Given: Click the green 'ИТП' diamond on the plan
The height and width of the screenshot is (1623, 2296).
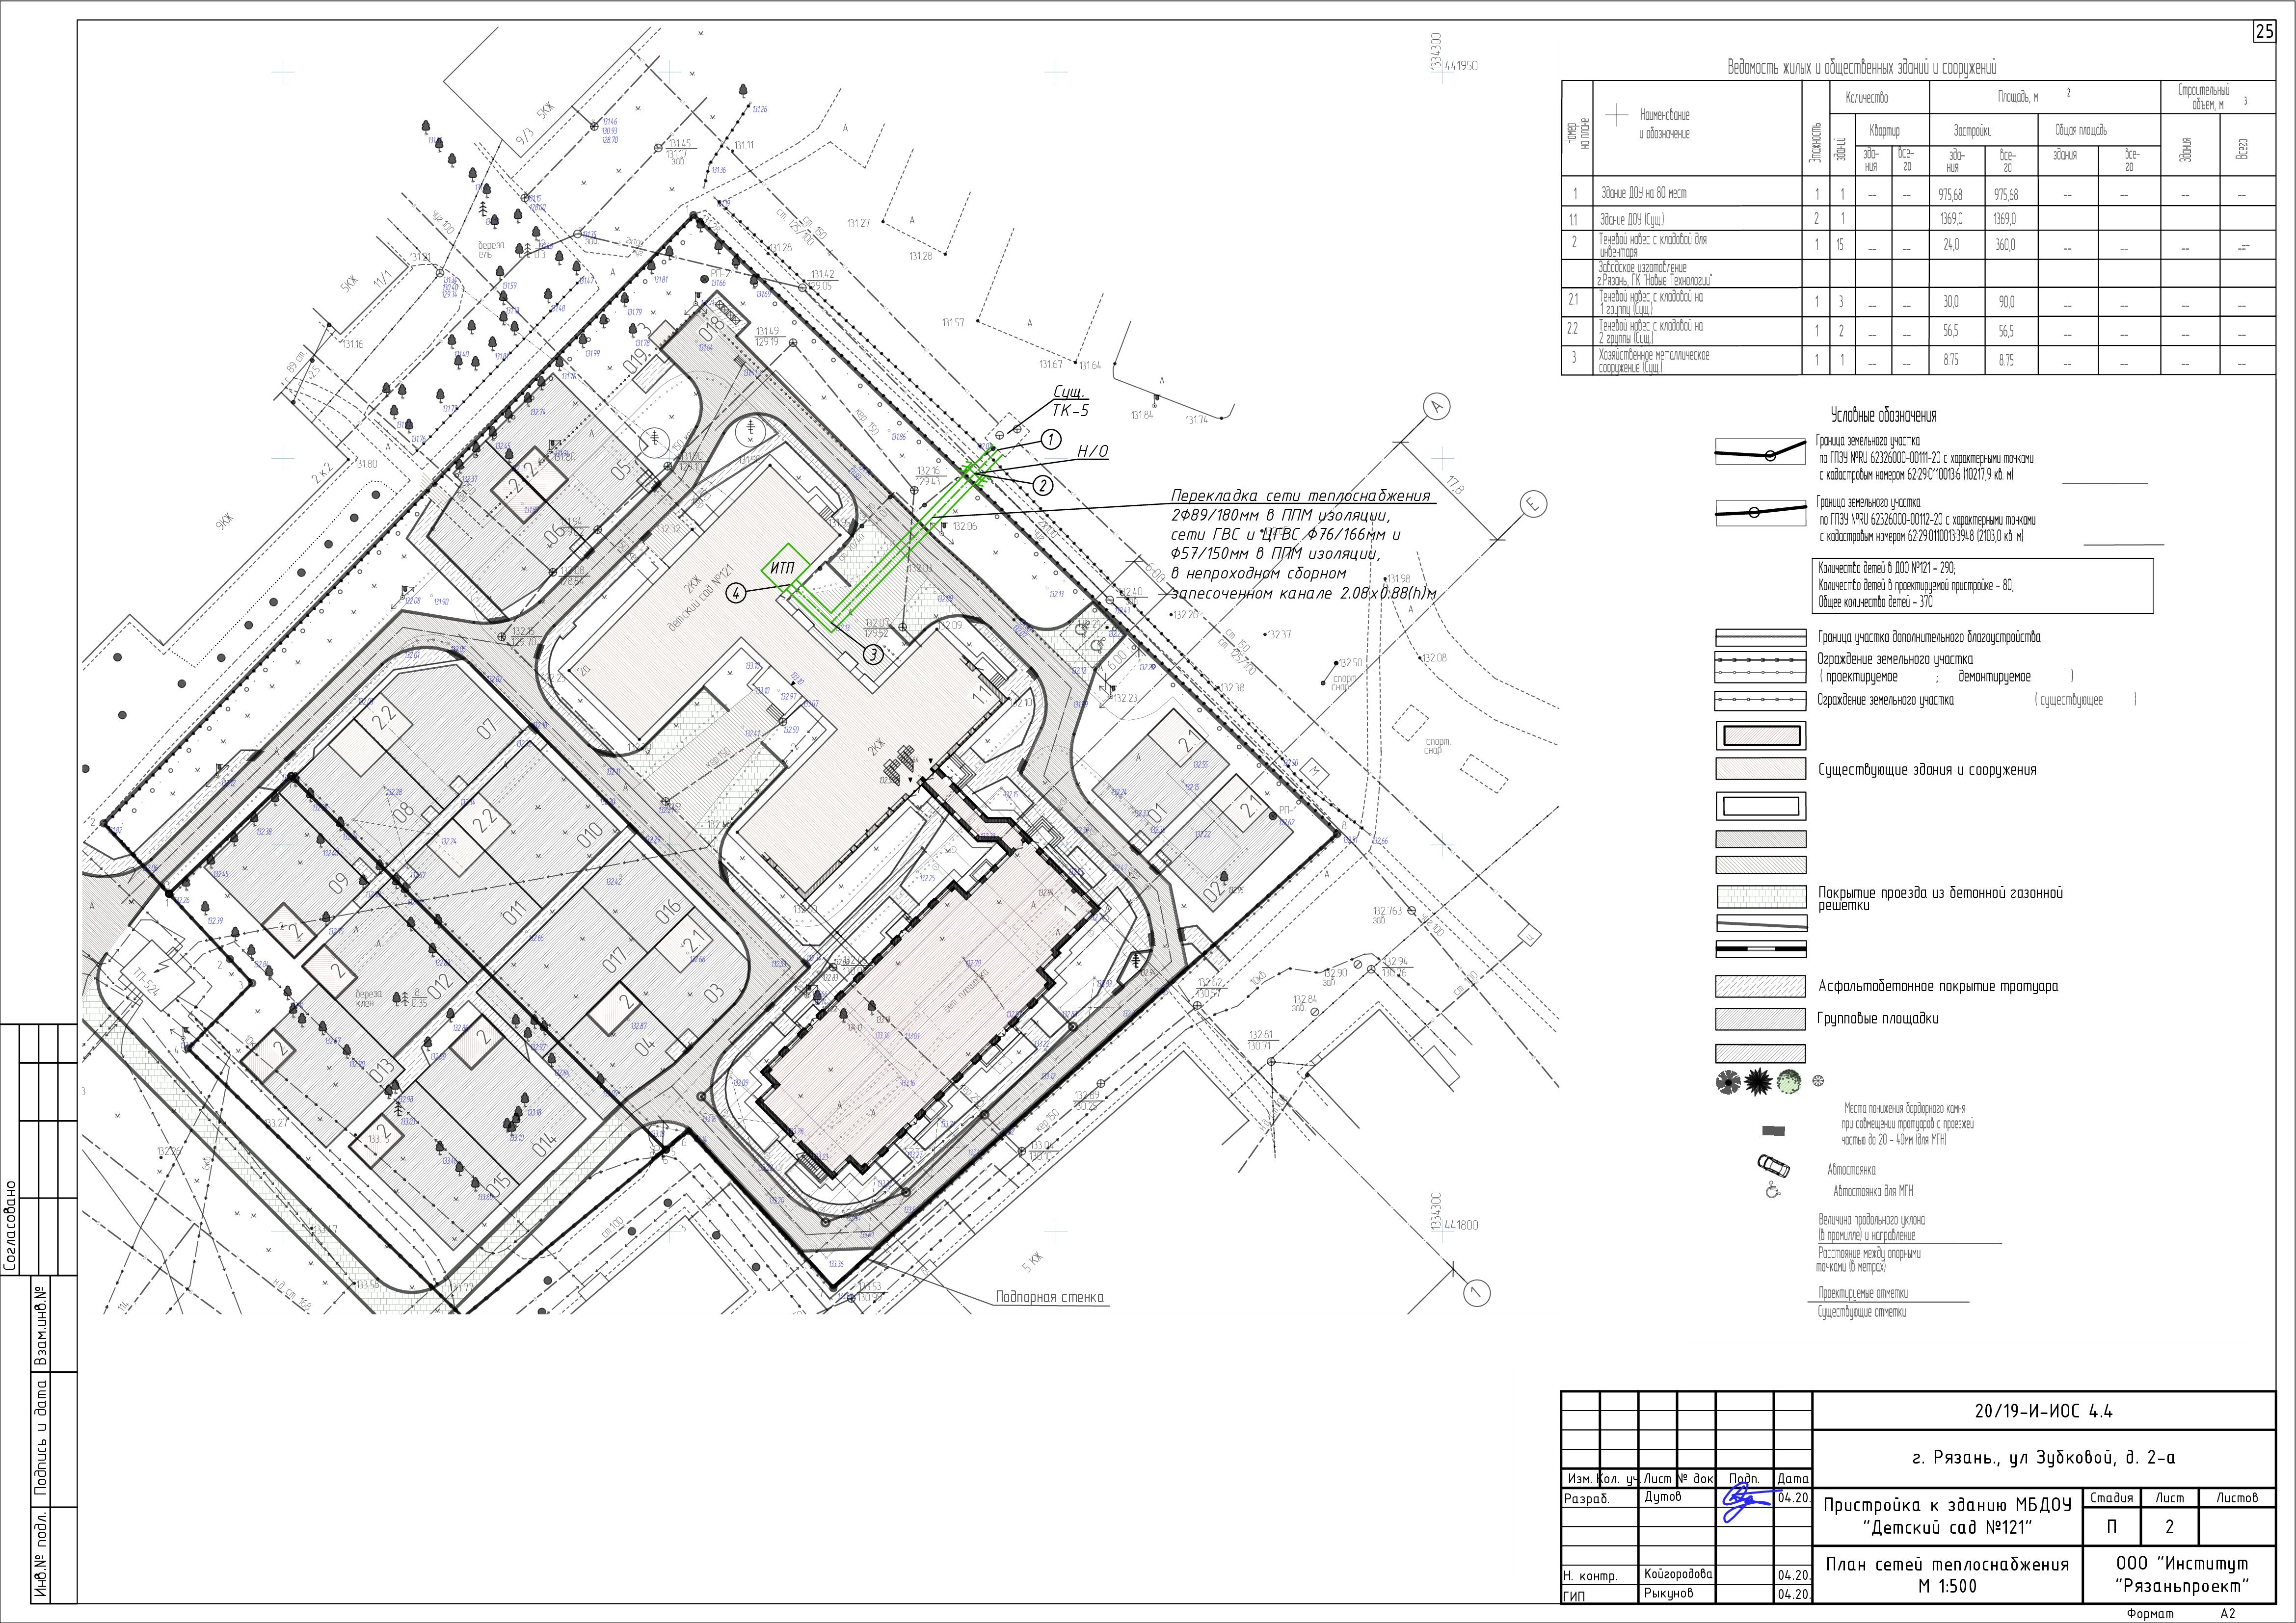Looking at the screenshot, I should (x=785, y=569).
